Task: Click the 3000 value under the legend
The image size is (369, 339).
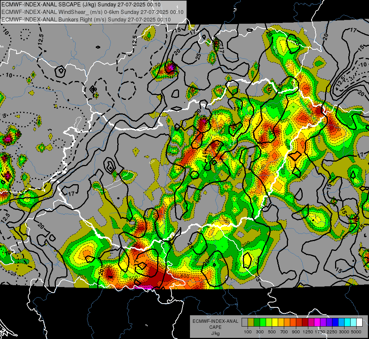Action: (344, 332)
